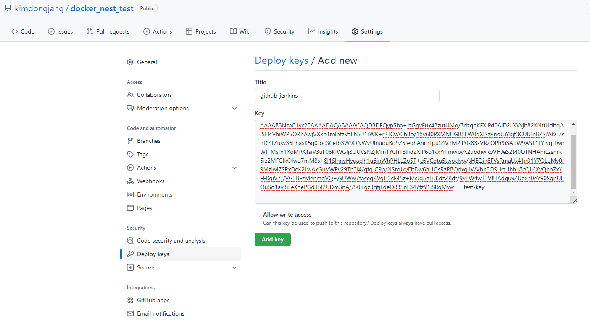
Task: Click the Key textarea scroll up arrow
Action: point(574,124)
